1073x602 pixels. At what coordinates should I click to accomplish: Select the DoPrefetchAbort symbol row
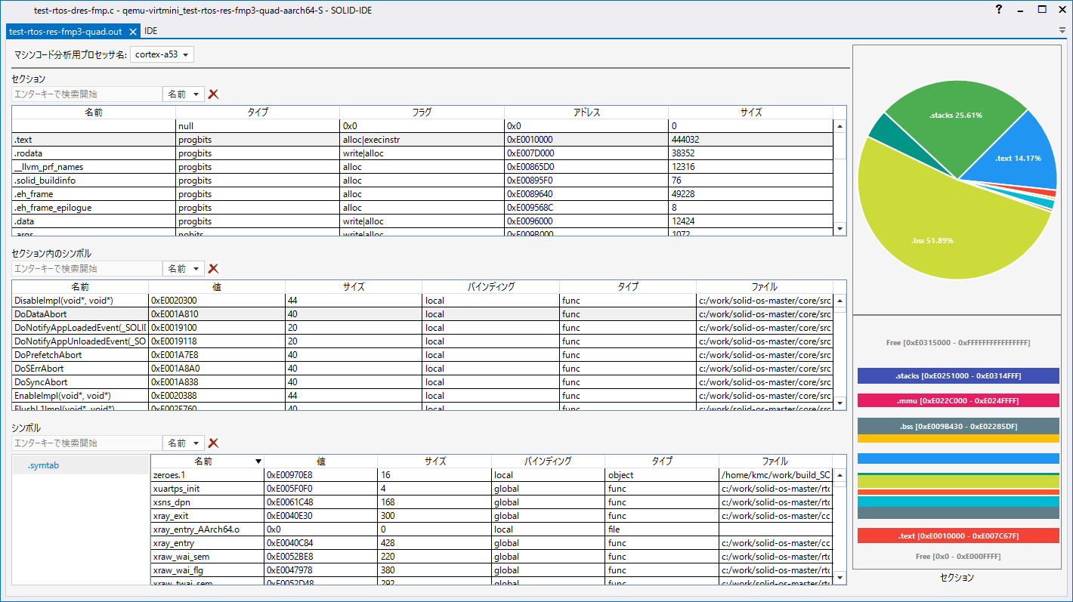[x=79, y=355]
